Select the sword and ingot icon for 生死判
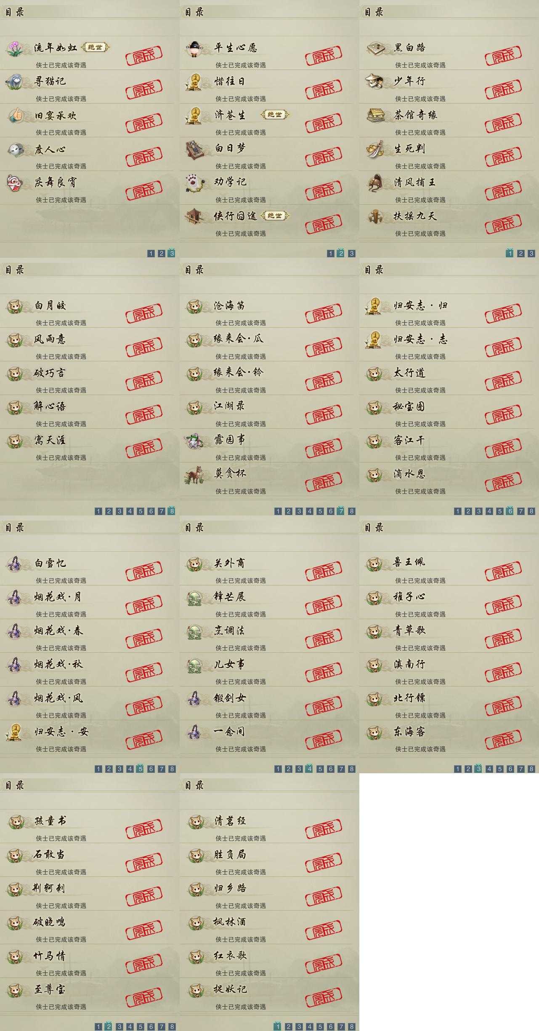 point(374,149)
